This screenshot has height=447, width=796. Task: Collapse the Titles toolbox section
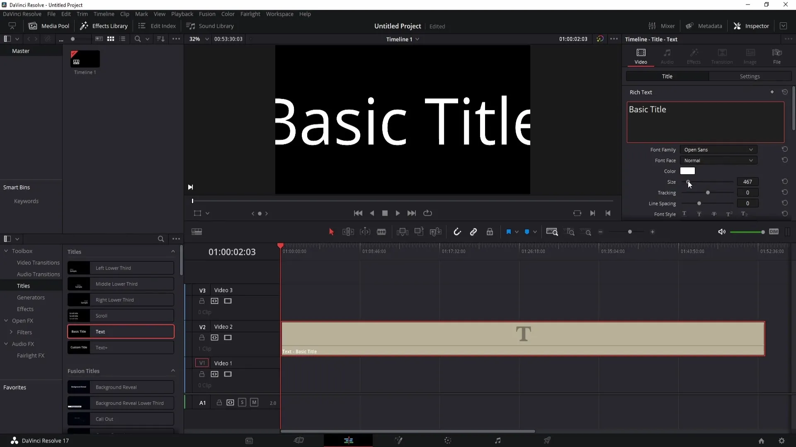click(174, 252)
